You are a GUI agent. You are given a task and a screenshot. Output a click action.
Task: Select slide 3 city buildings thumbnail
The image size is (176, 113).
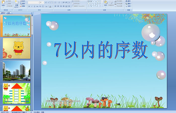[17, 71]
